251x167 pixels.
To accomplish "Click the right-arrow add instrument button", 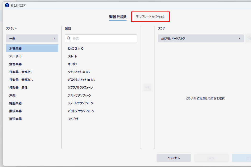I will 147,87.
